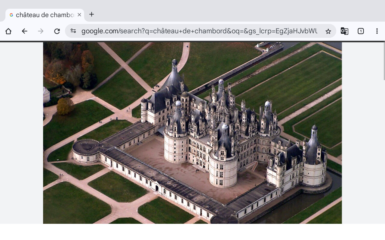The width and height of the screenshot is (385, 240).
Task: Click the Google favicon on the tab
Action: pyautogui.click(x=11, y=15)
